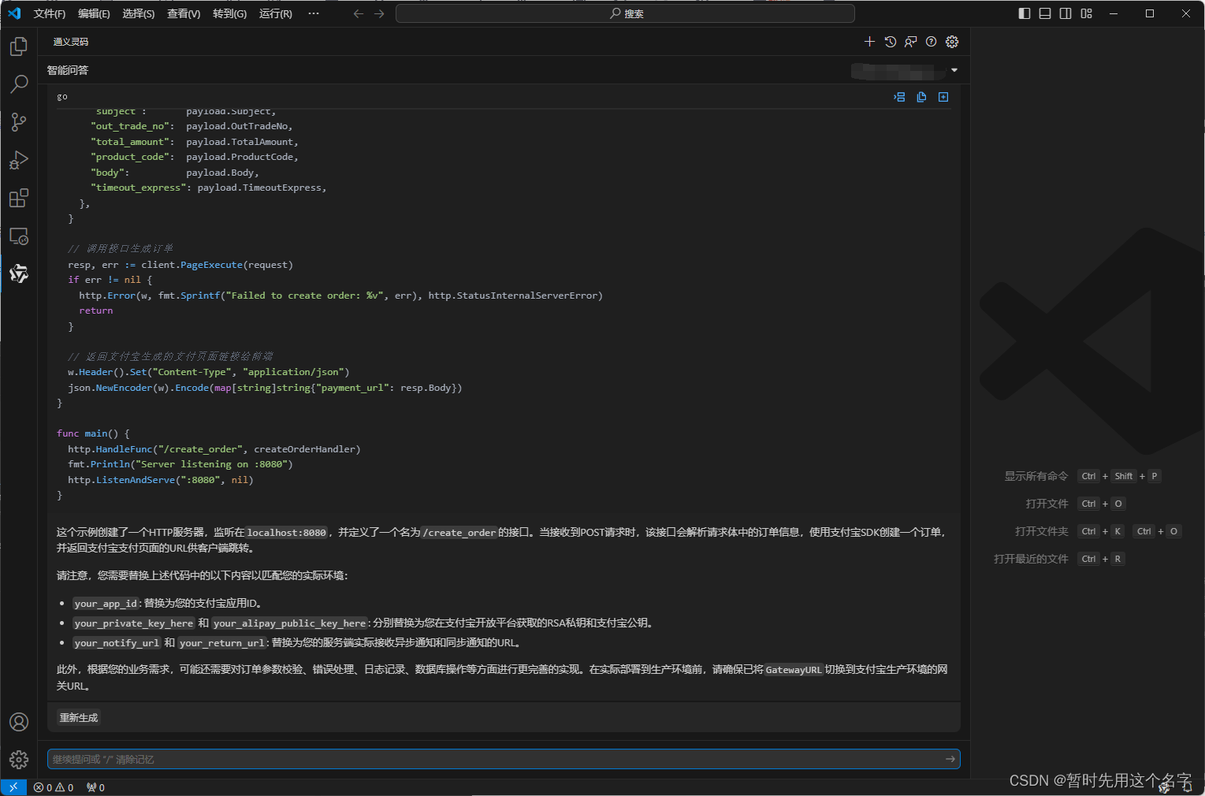Open the feedback icon in Lingma panel
1205x796 pixels.
click(x=911, y=42)
